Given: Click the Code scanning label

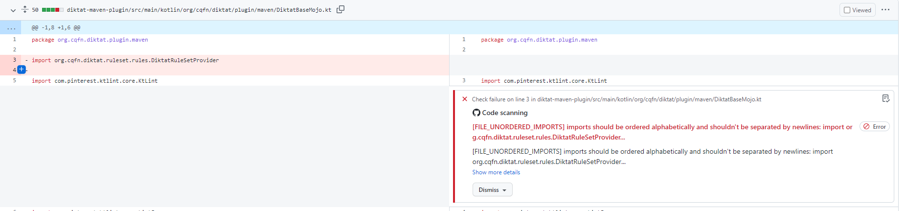Looking at the screenshot, I should tap(504, 113).
